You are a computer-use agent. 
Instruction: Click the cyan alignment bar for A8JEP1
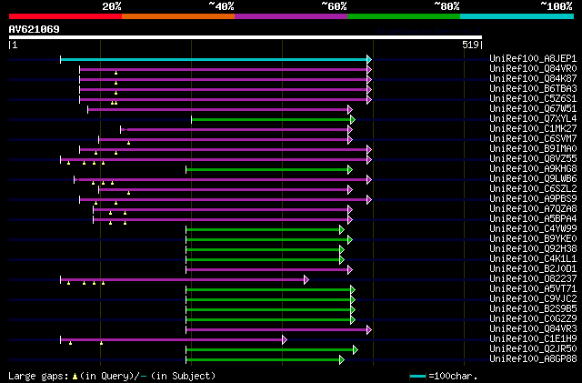click(214, 59)
